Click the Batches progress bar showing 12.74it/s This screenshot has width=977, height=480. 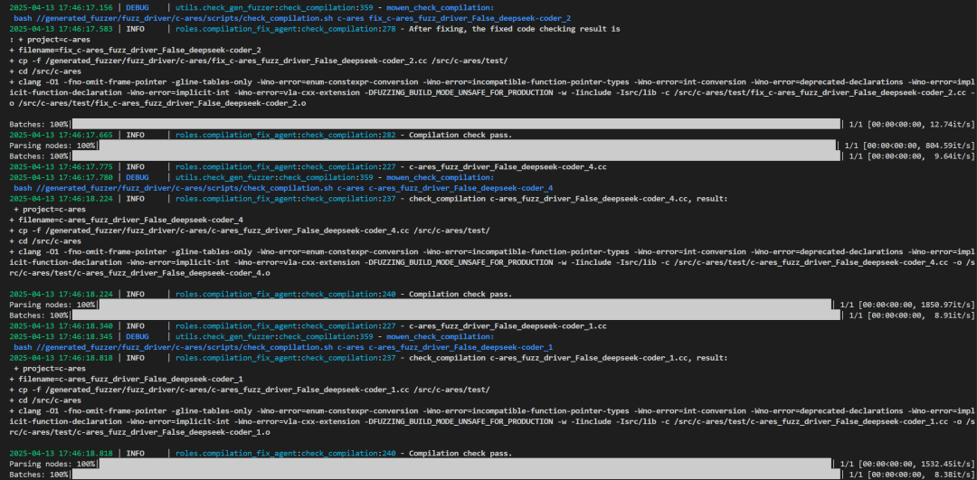pyautogui.click(x=469, y=124)
